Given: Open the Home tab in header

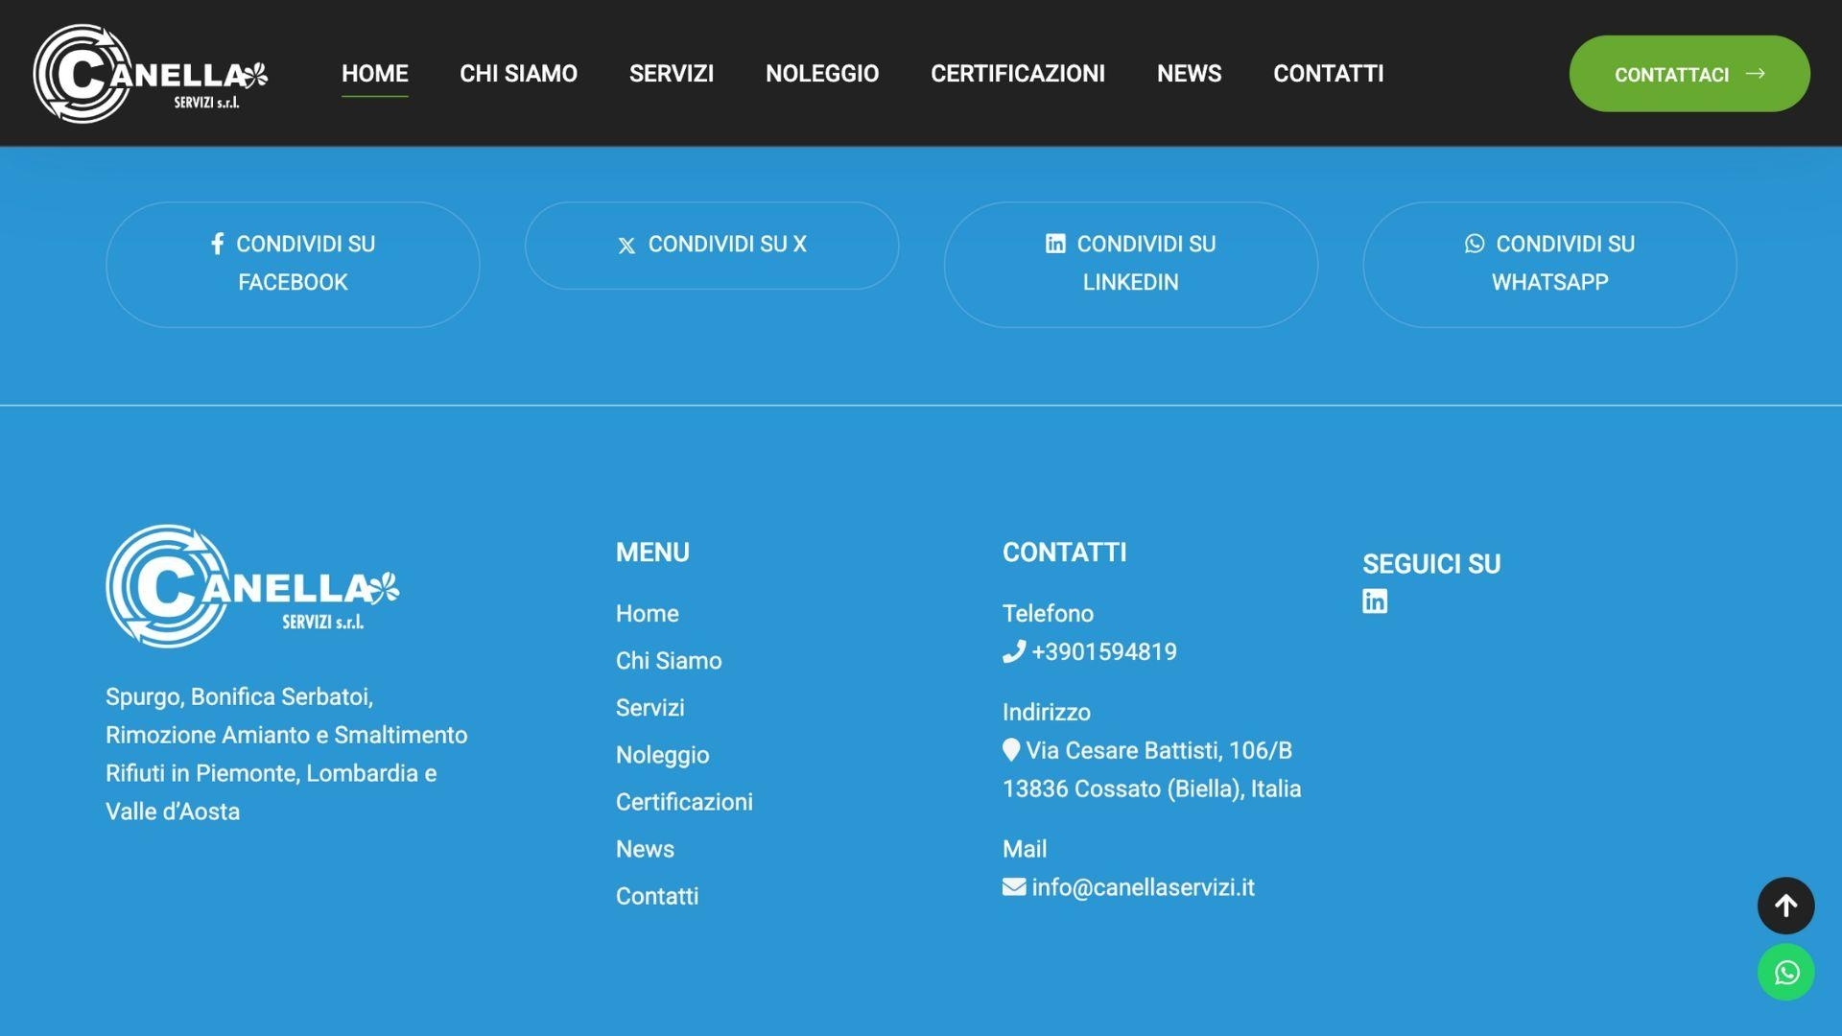Looking at the screenshot, I should 375,74.
